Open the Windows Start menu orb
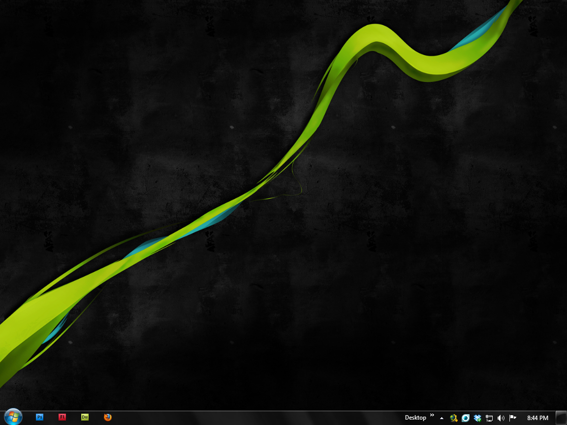The height and width of the screenshot is (425, 567). pos(13,417)
